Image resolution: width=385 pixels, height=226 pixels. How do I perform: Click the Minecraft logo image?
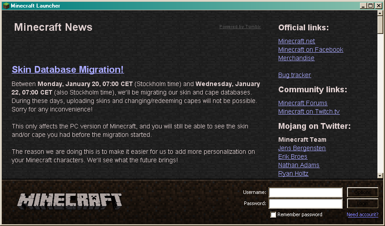70,201
